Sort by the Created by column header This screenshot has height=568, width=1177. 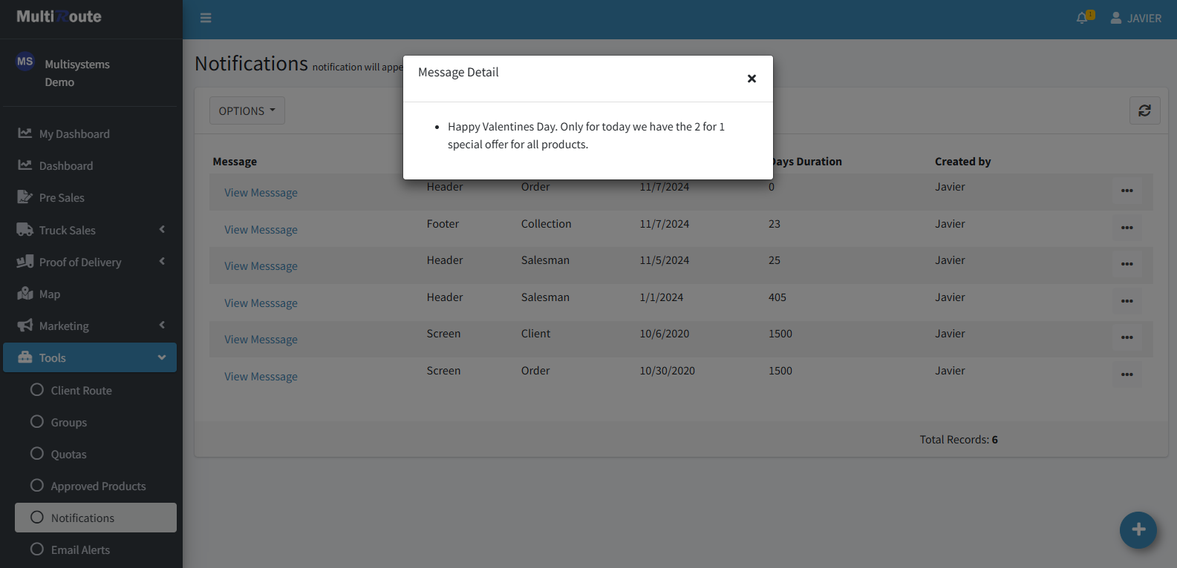click(x=962, y=162)
